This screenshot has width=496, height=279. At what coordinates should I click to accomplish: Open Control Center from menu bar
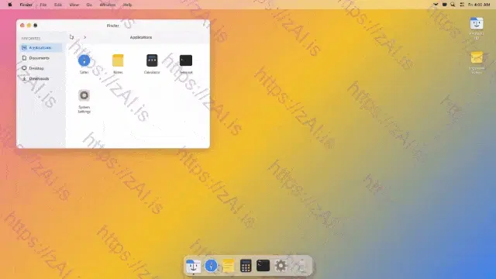coord(462,5)
